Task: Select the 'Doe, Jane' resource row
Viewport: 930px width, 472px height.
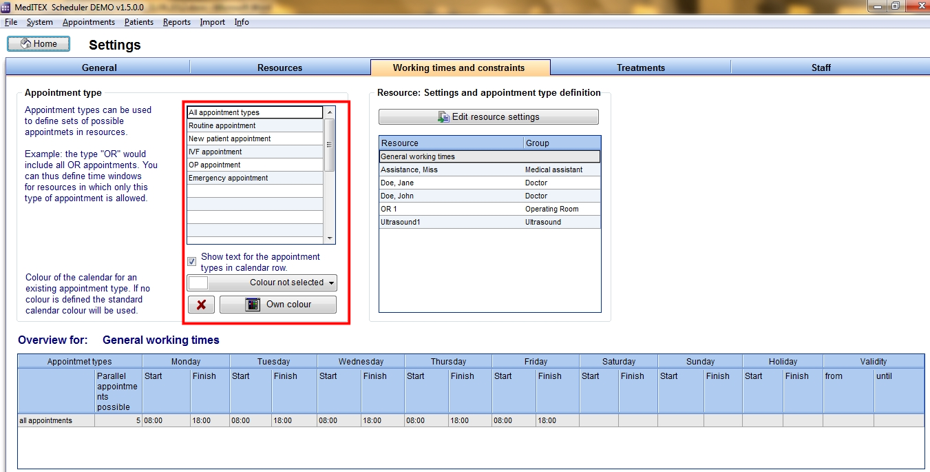Action: (489, 183)
